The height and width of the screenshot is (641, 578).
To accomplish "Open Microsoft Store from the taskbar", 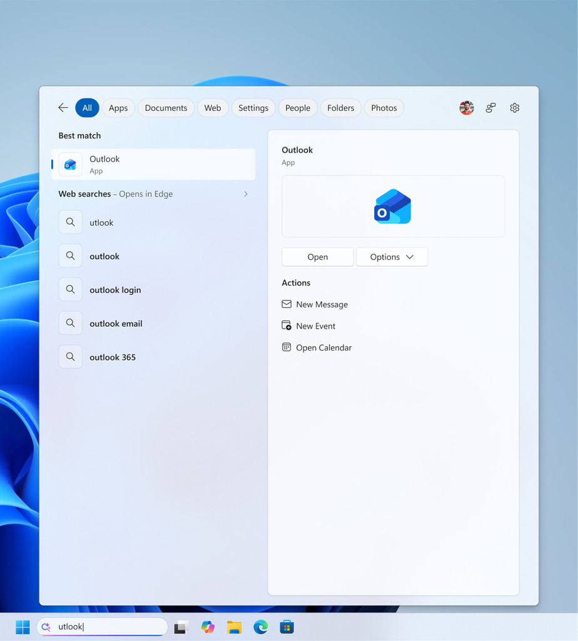I will pos(286,627).
